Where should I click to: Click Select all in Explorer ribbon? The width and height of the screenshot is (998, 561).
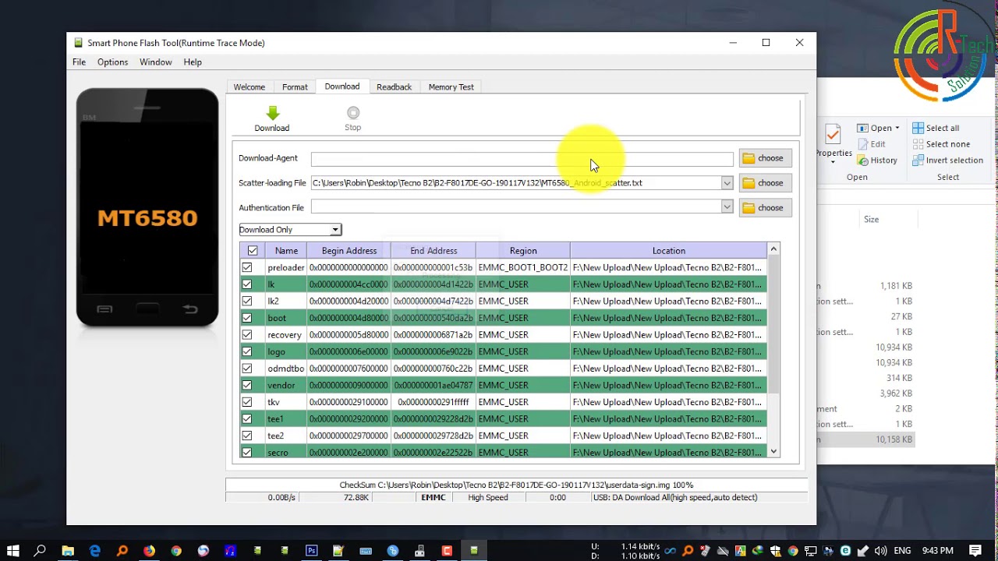click(936, 128)
